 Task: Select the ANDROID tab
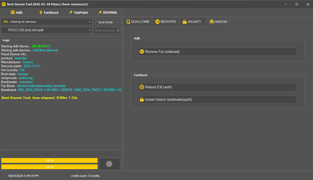[x=218, y=22]
